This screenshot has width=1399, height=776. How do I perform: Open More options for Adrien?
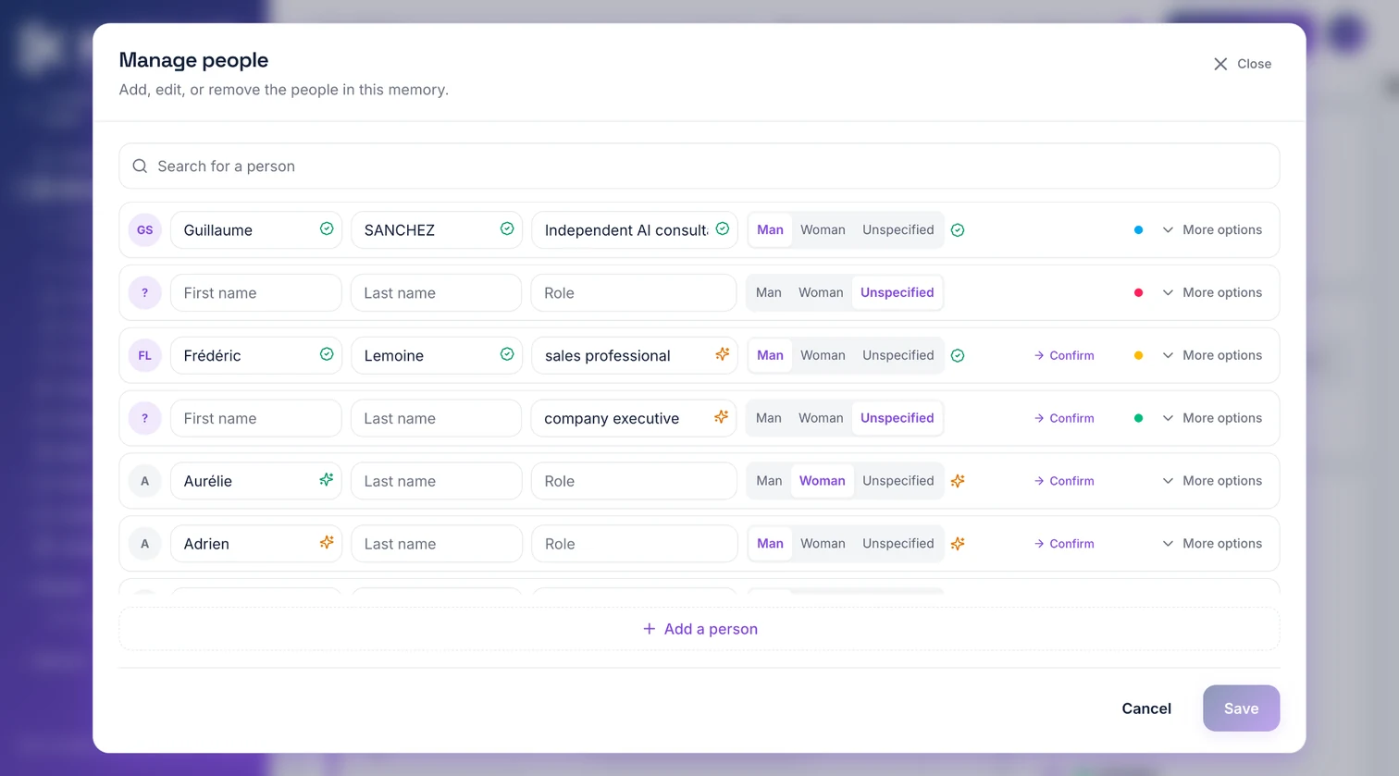(x=1212, y=544)
